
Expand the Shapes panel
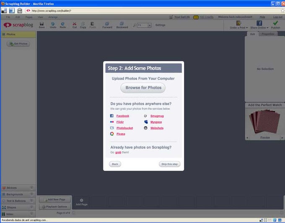coord(18,207)
